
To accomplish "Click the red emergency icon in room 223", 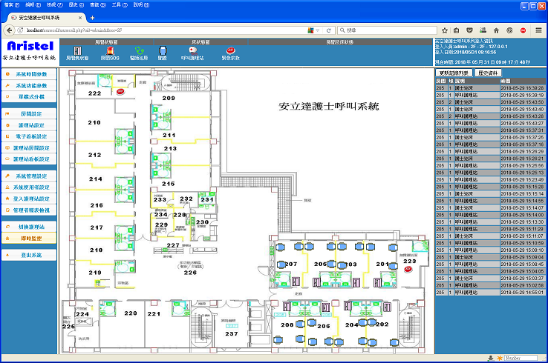I will point(408,269).
